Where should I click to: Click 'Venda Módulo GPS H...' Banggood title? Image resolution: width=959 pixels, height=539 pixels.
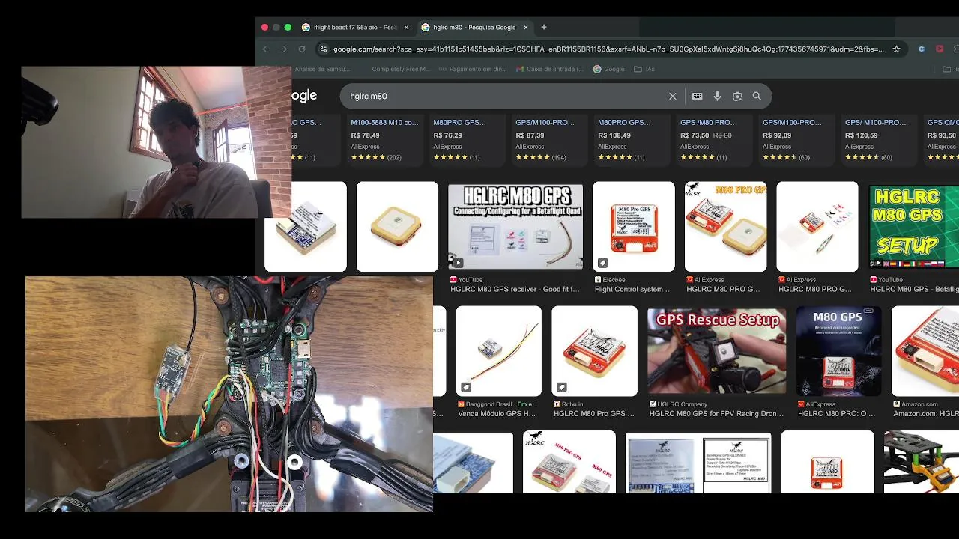497,413
